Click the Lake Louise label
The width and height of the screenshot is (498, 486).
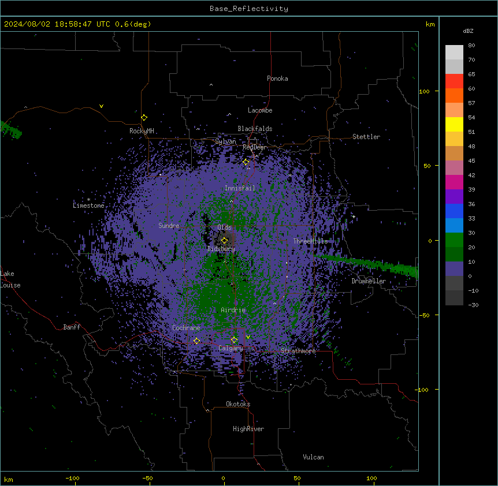pos(9,279)
